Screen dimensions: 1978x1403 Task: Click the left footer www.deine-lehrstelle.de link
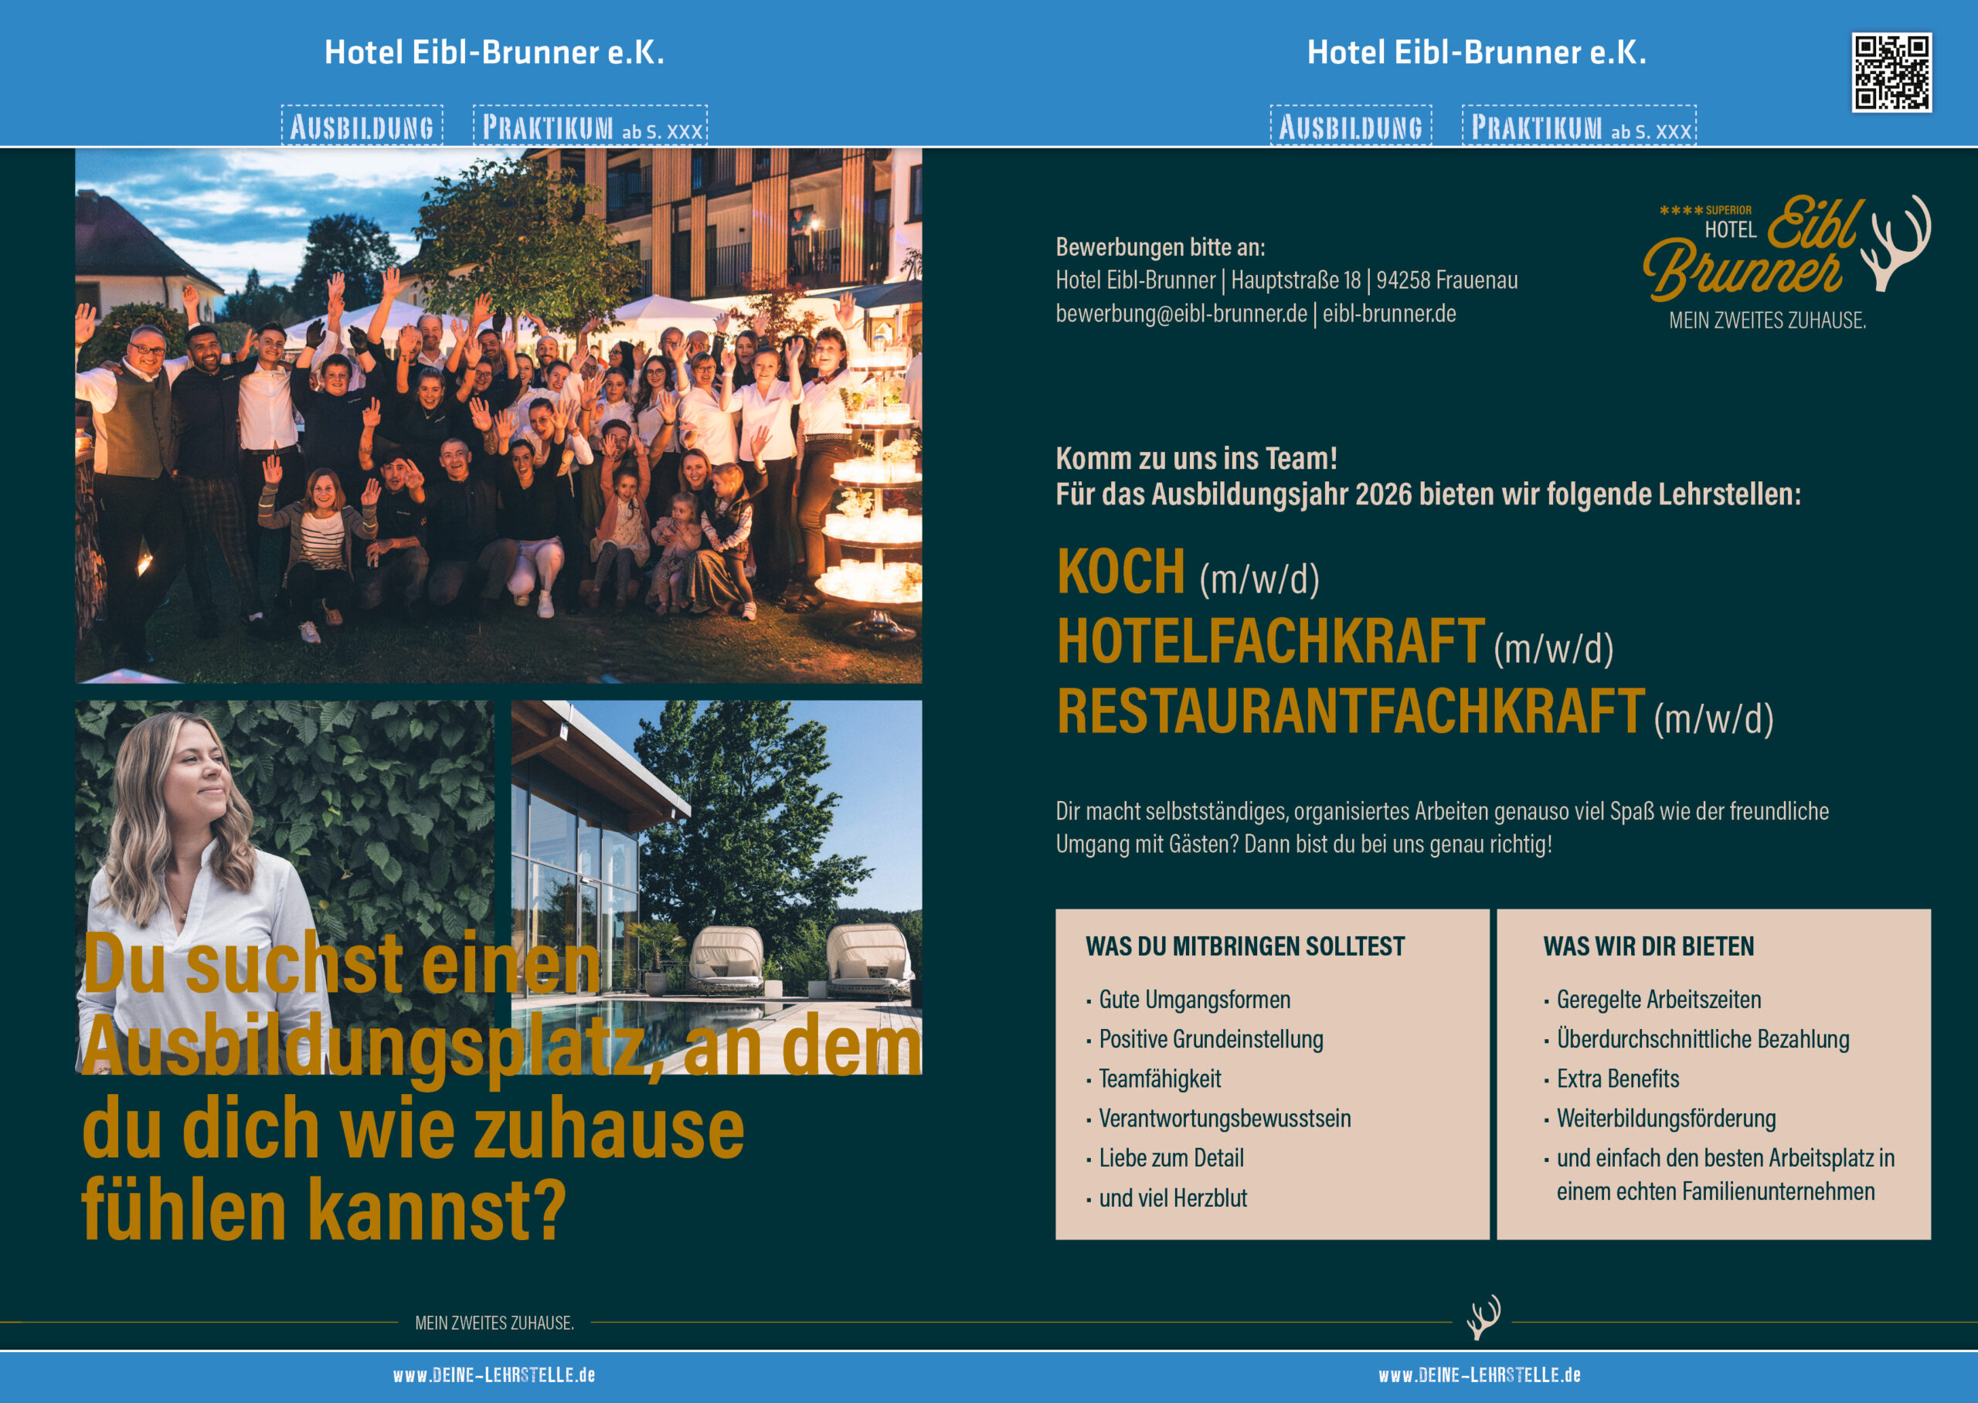pyautogui.click(x=494, y=1374)
